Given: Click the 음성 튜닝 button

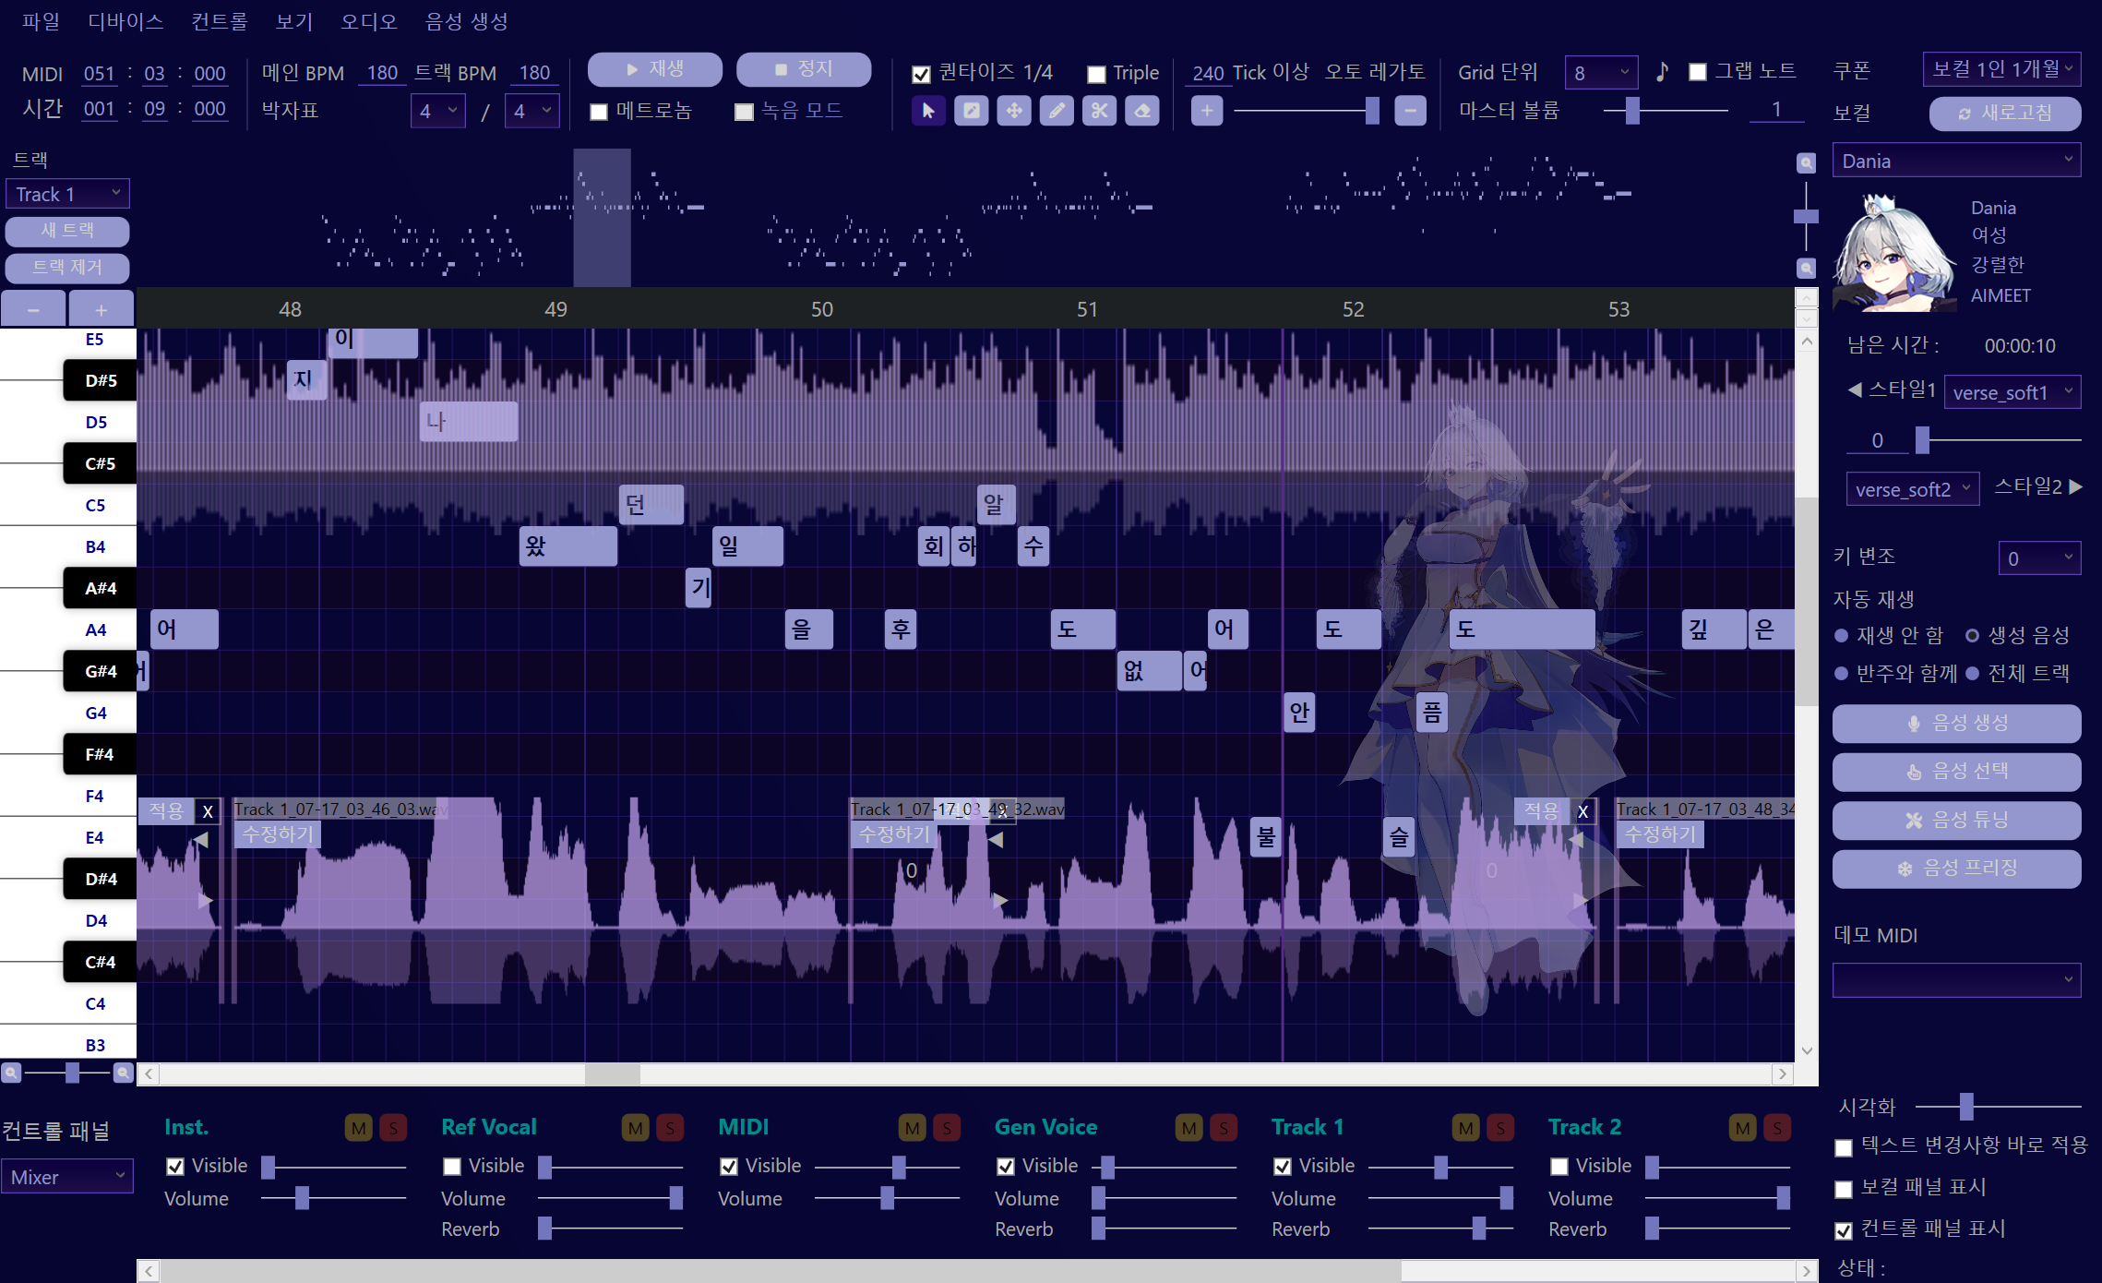Looking at the screenshot, I should 1956,820.
